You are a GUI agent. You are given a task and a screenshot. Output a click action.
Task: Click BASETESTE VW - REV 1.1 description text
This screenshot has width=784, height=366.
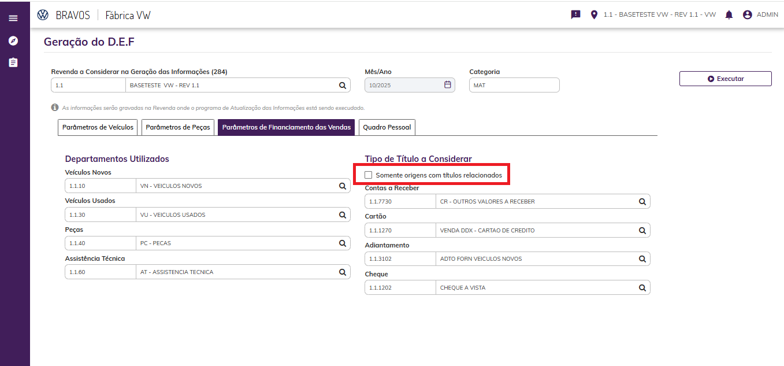(165, 86)
